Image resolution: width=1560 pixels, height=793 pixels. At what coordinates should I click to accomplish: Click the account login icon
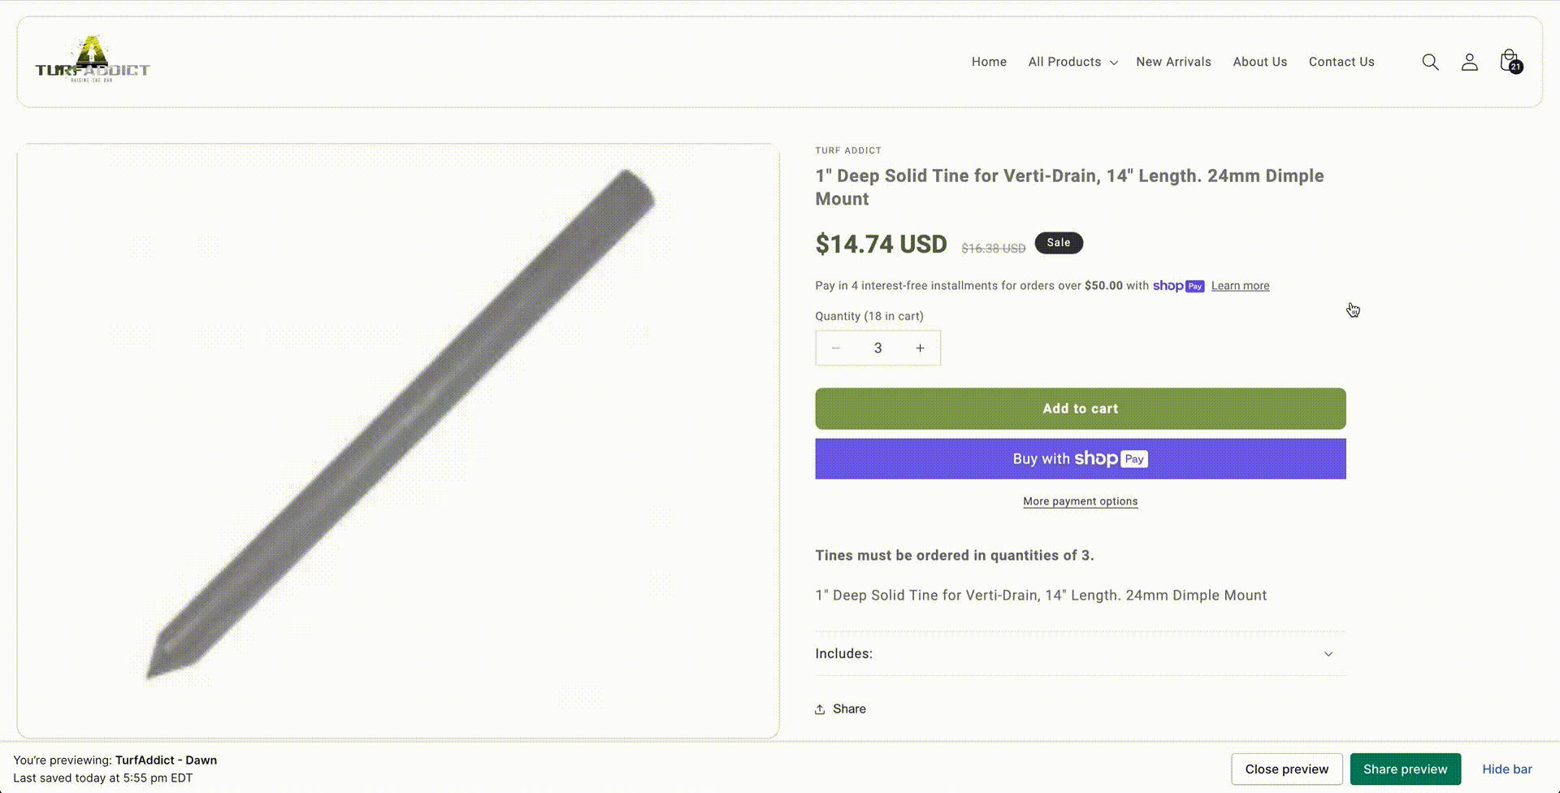(x=1469, y=62)
